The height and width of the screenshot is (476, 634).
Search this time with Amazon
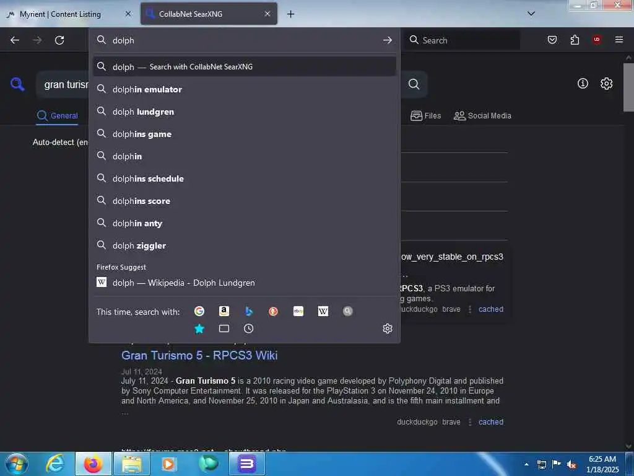pyautogui.click(x=224, y=311)
